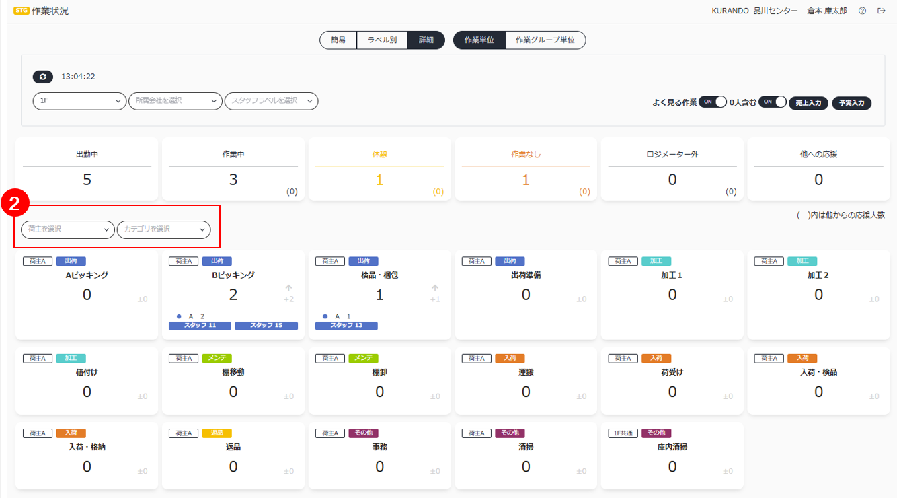Open the カテゴリを選択 dropdown
The width and height of the screenshot is (897, 498).
point(164,229)
